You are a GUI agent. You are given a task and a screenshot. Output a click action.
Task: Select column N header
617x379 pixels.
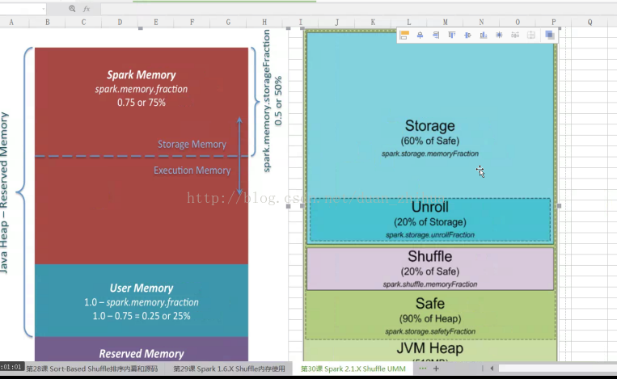point(481,23)
